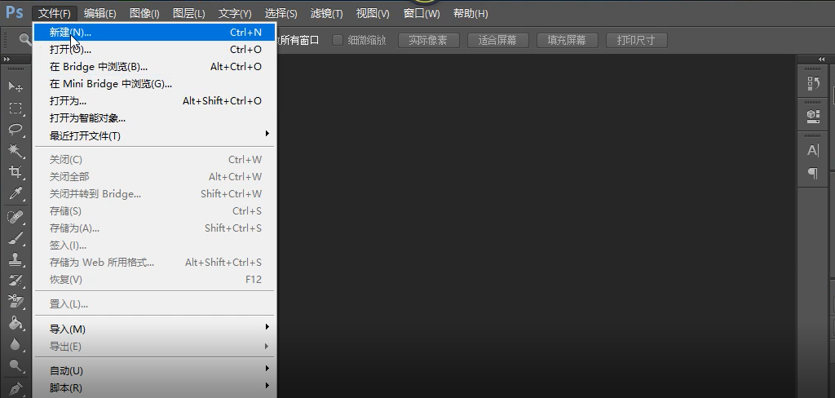Click 关闭并转到 Bridge... entry
The height and width of the screenshot is (398, 835).
coord(154,193)
